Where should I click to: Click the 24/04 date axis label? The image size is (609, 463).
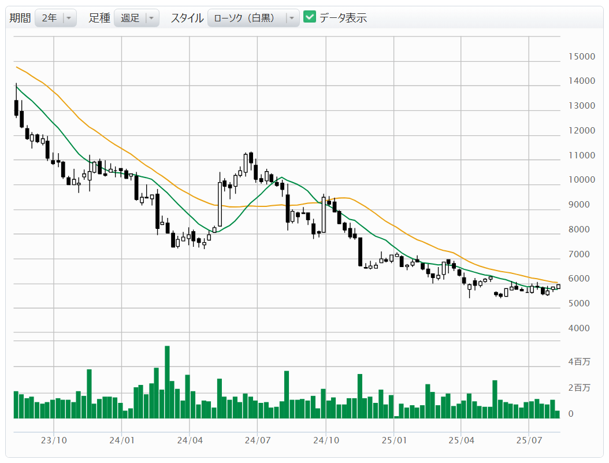tap(190, 440)
